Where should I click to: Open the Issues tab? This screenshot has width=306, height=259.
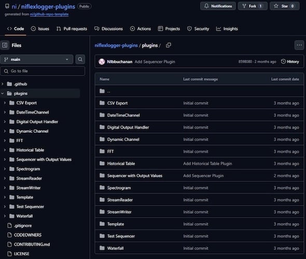tap(40, 29)
